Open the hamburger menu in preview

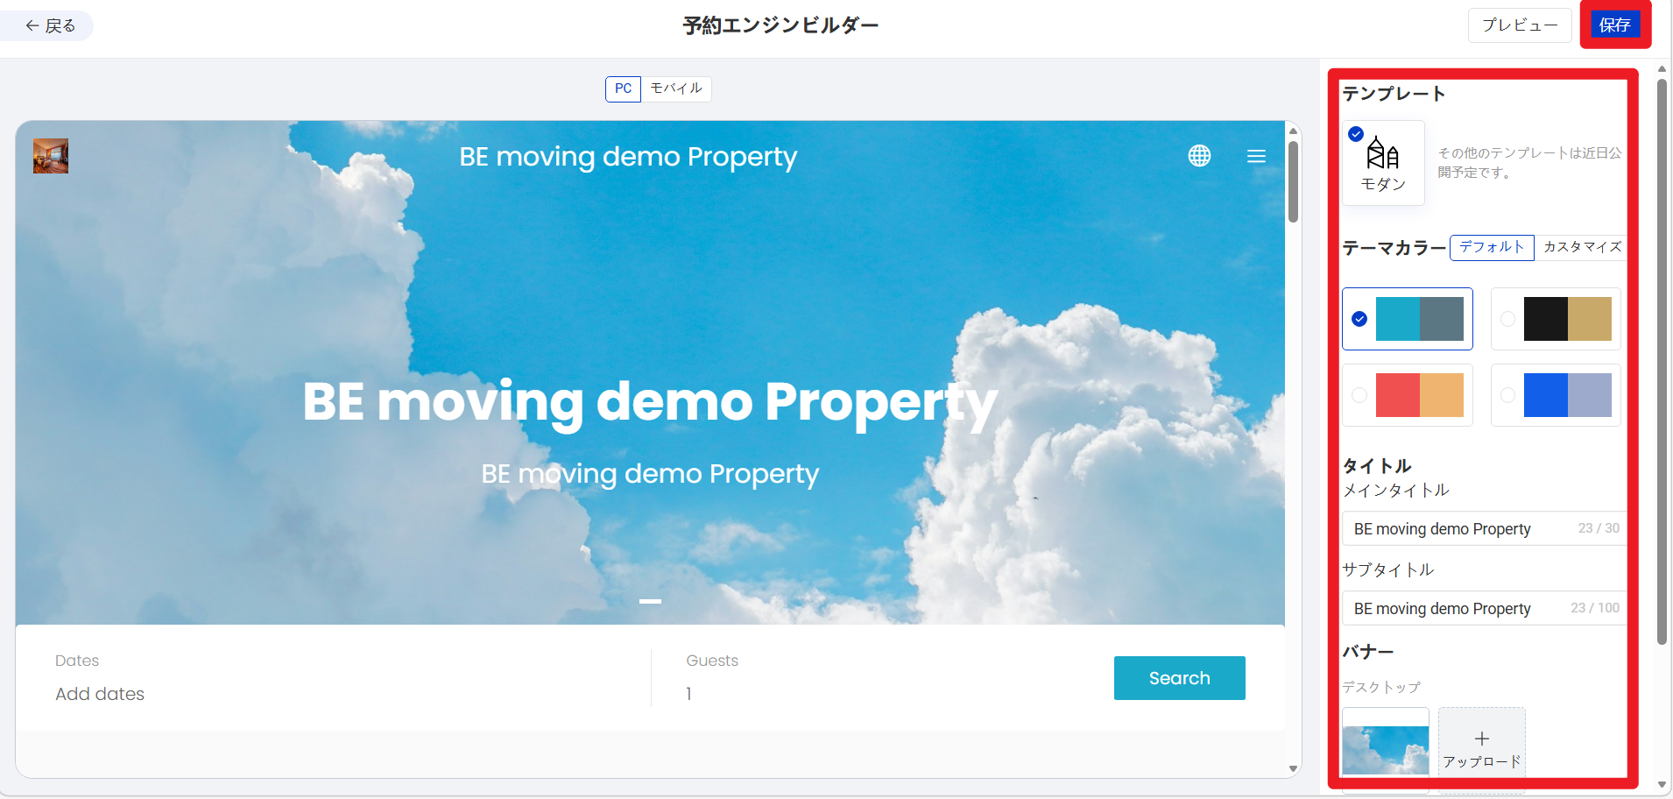point(1256,156)
